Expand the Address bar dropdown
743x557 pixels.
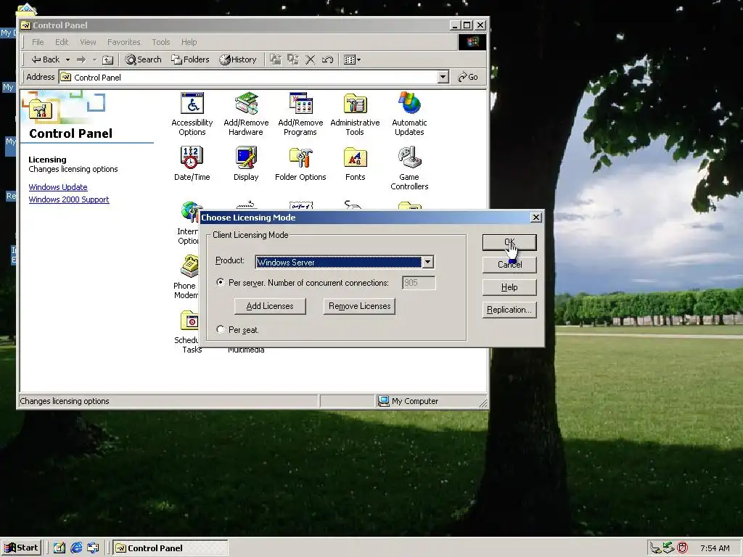(x=443, y=77)
